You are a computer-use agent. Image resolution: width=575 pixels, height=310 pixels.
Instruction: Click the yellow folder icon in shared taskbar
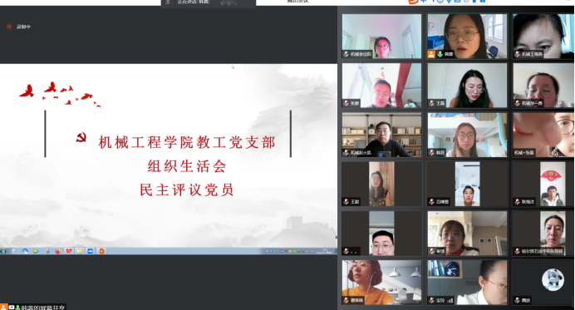click(x=80, y=251)
